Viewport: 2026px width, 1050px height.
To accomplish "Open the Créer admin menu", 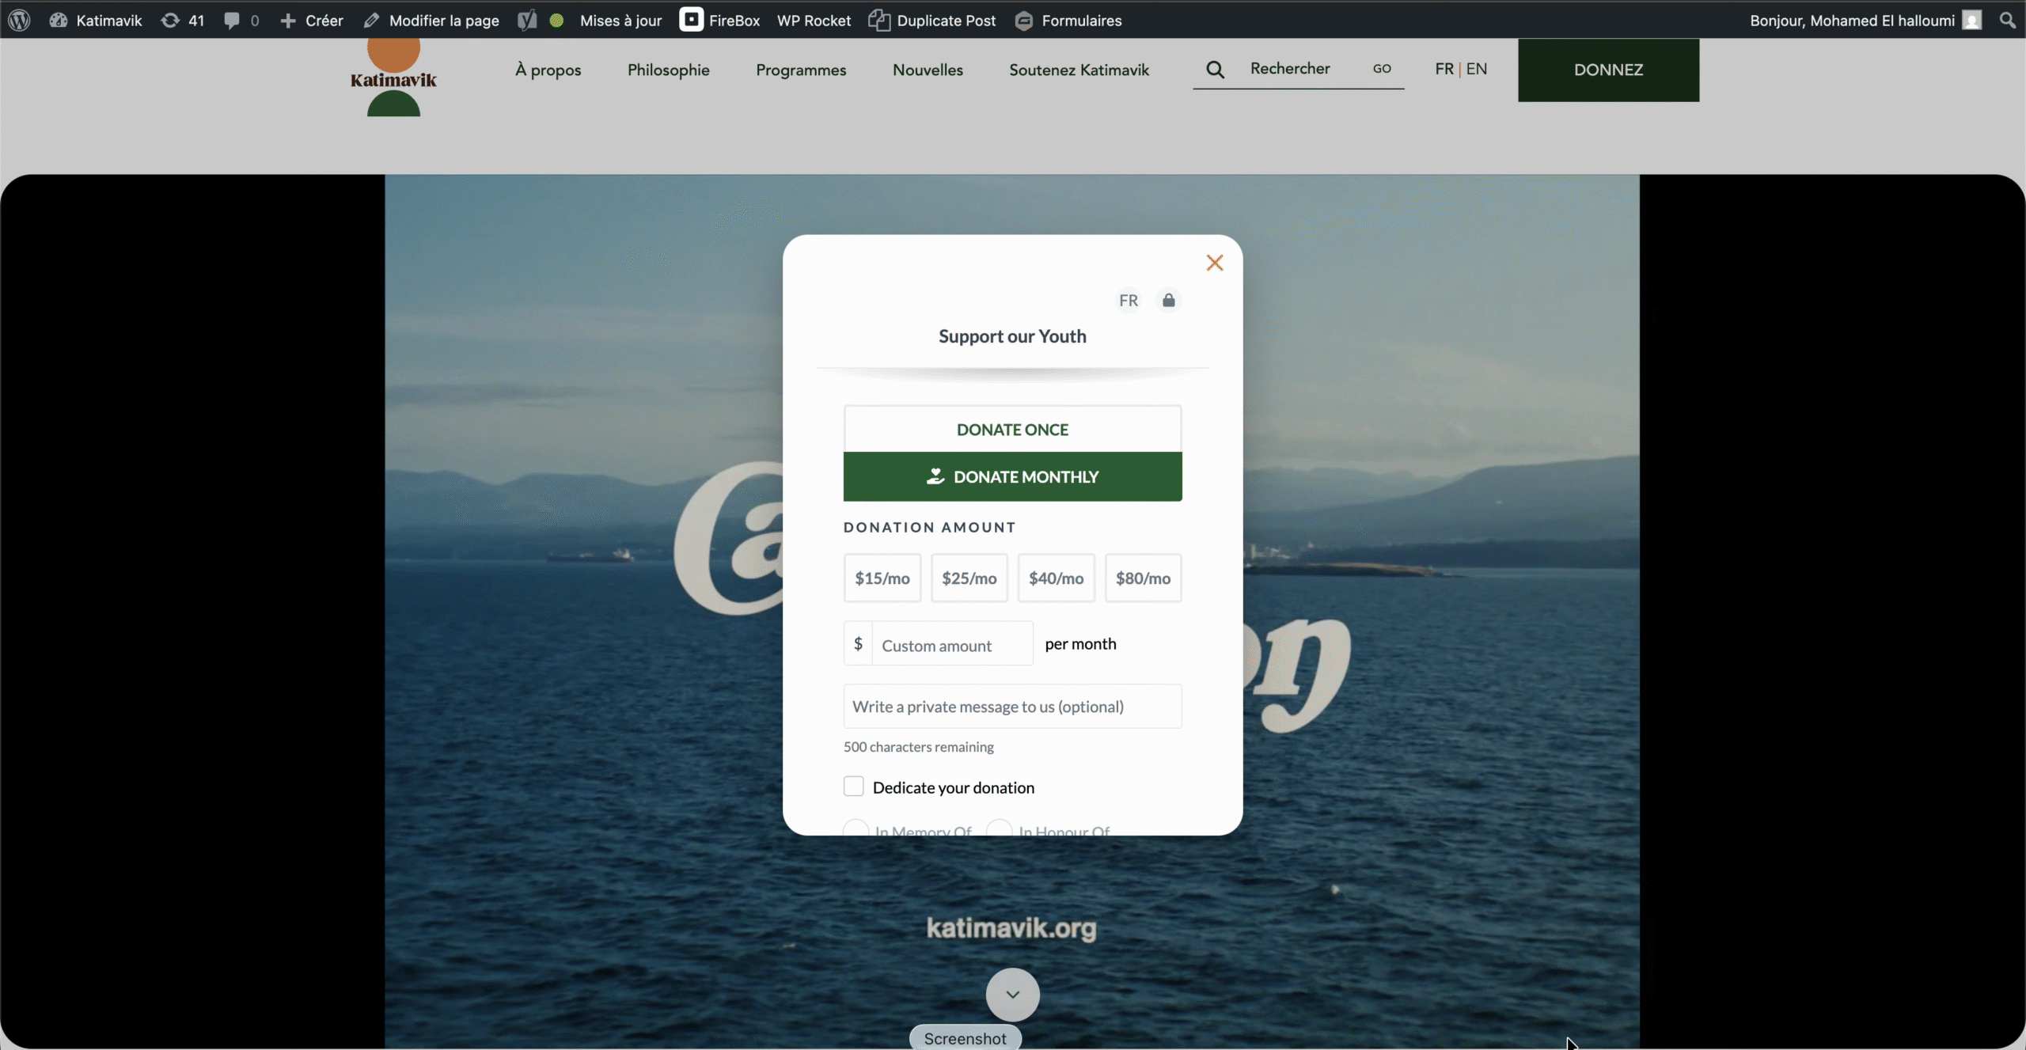I will pos(312,21).
